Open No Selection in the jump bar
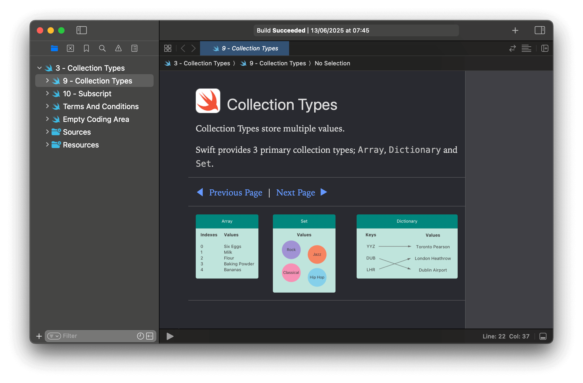This screenshot has height=383, width=583. click(x=332, y=63)
